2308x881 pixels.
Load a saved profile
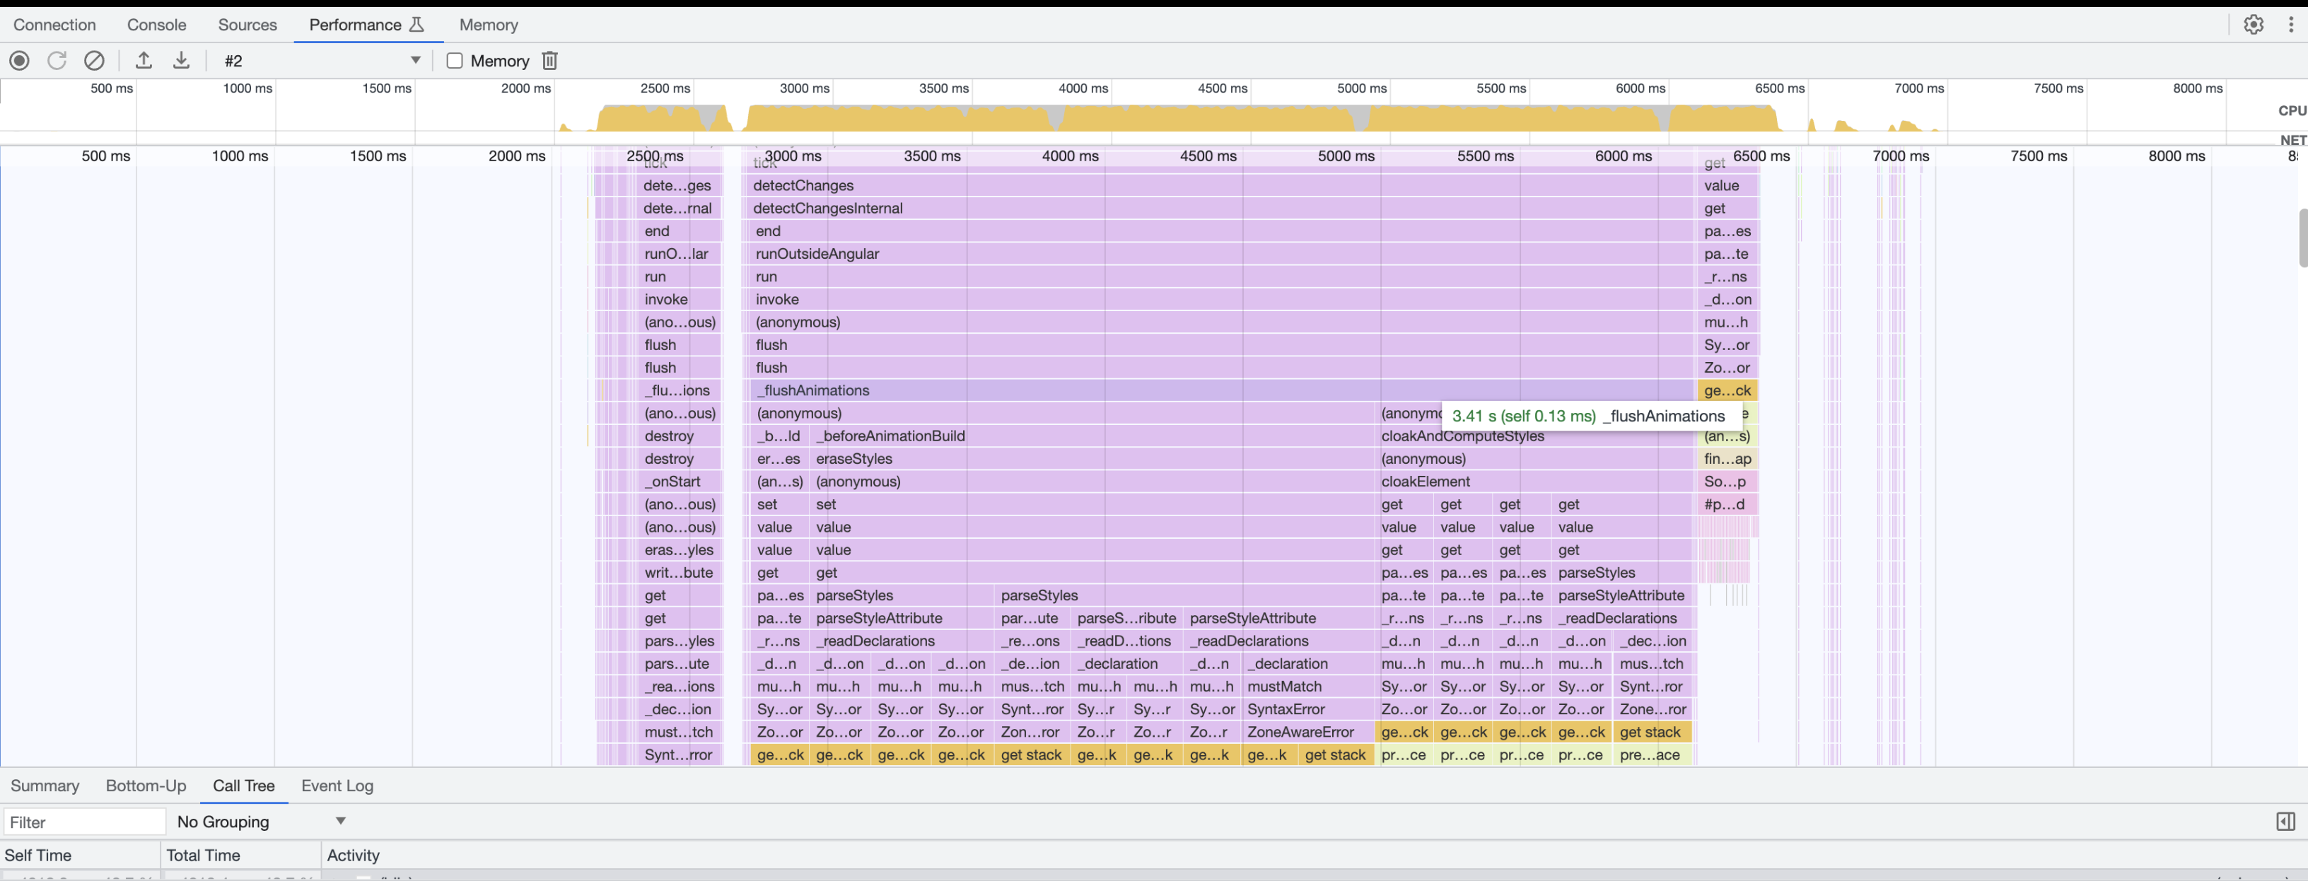144,60
